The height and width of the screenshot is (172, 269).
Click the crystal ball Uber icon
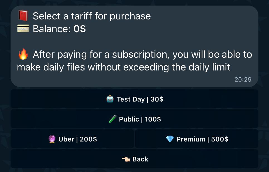(x=52, y=139)
